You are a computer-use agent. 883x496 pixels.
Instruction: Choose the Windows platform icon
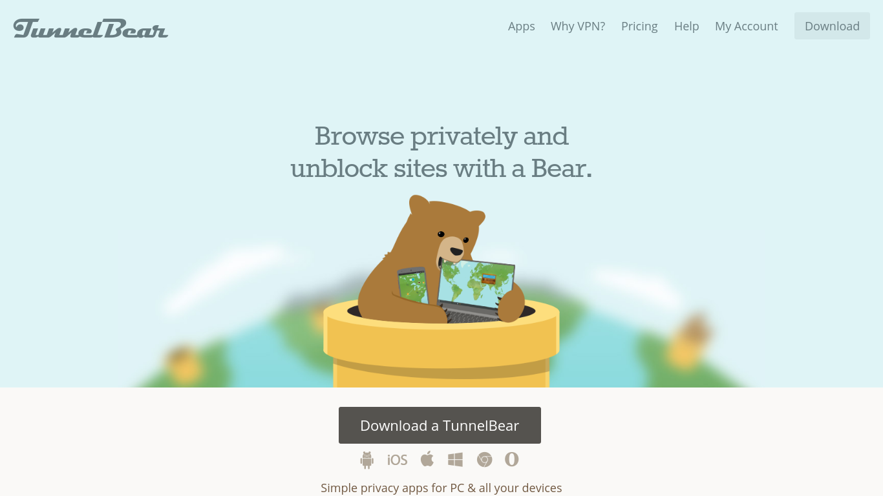click(x=455, y=460)
